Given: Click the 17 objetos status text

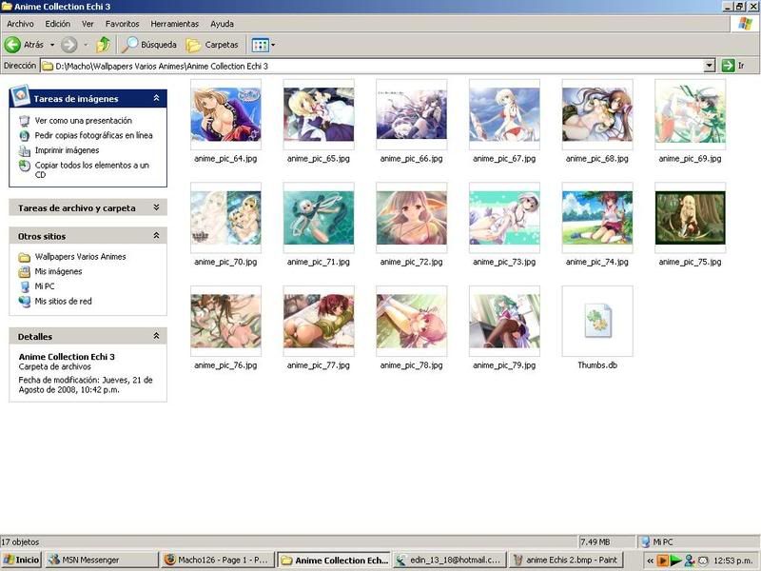Looking at the screenshot, I should pyautogui.click(x=20, y=541).
